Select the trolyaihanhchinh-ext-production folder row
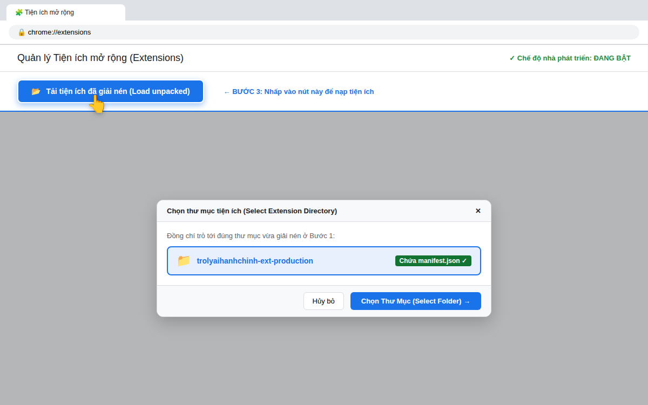 click(x=324, y=261)
